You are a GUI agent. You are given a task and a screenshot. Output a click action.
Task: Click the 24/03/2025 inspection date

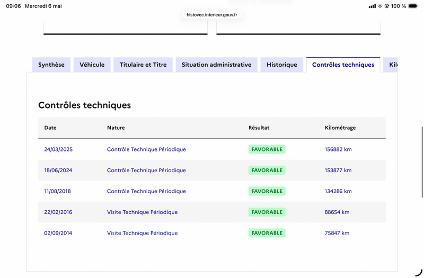(x=58, y=149)
